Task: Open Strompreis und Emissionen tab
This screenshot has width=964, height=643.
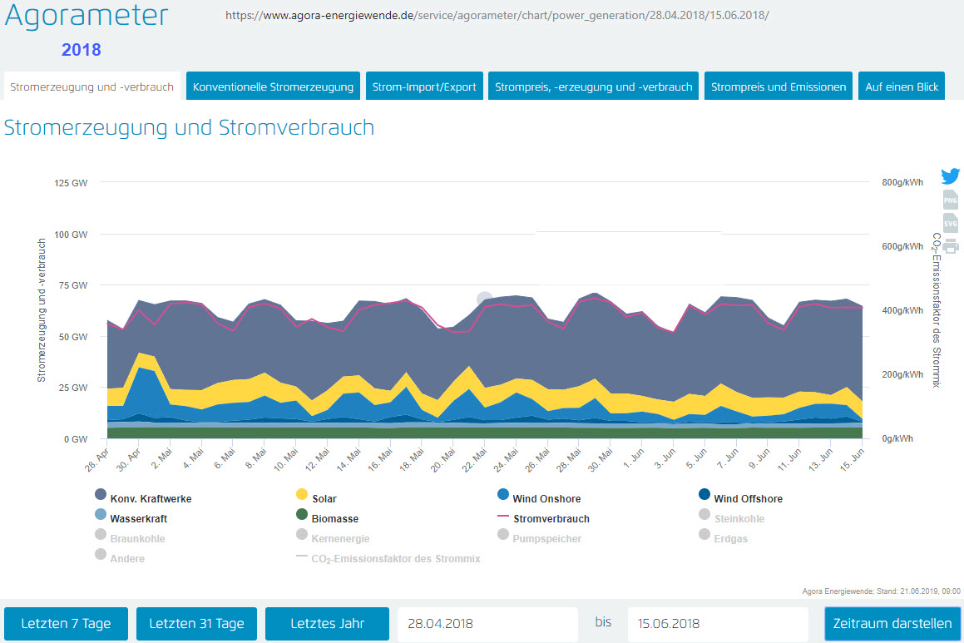Action: pos(778,87)
